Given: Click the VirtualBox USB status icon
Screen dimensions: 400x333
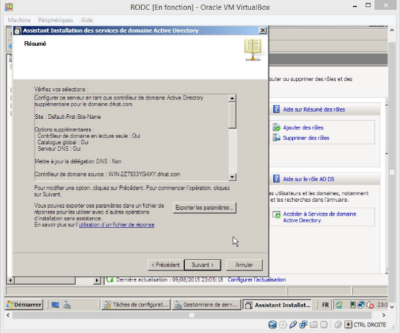Looking at the screenshot, I should tap(293, 325).
